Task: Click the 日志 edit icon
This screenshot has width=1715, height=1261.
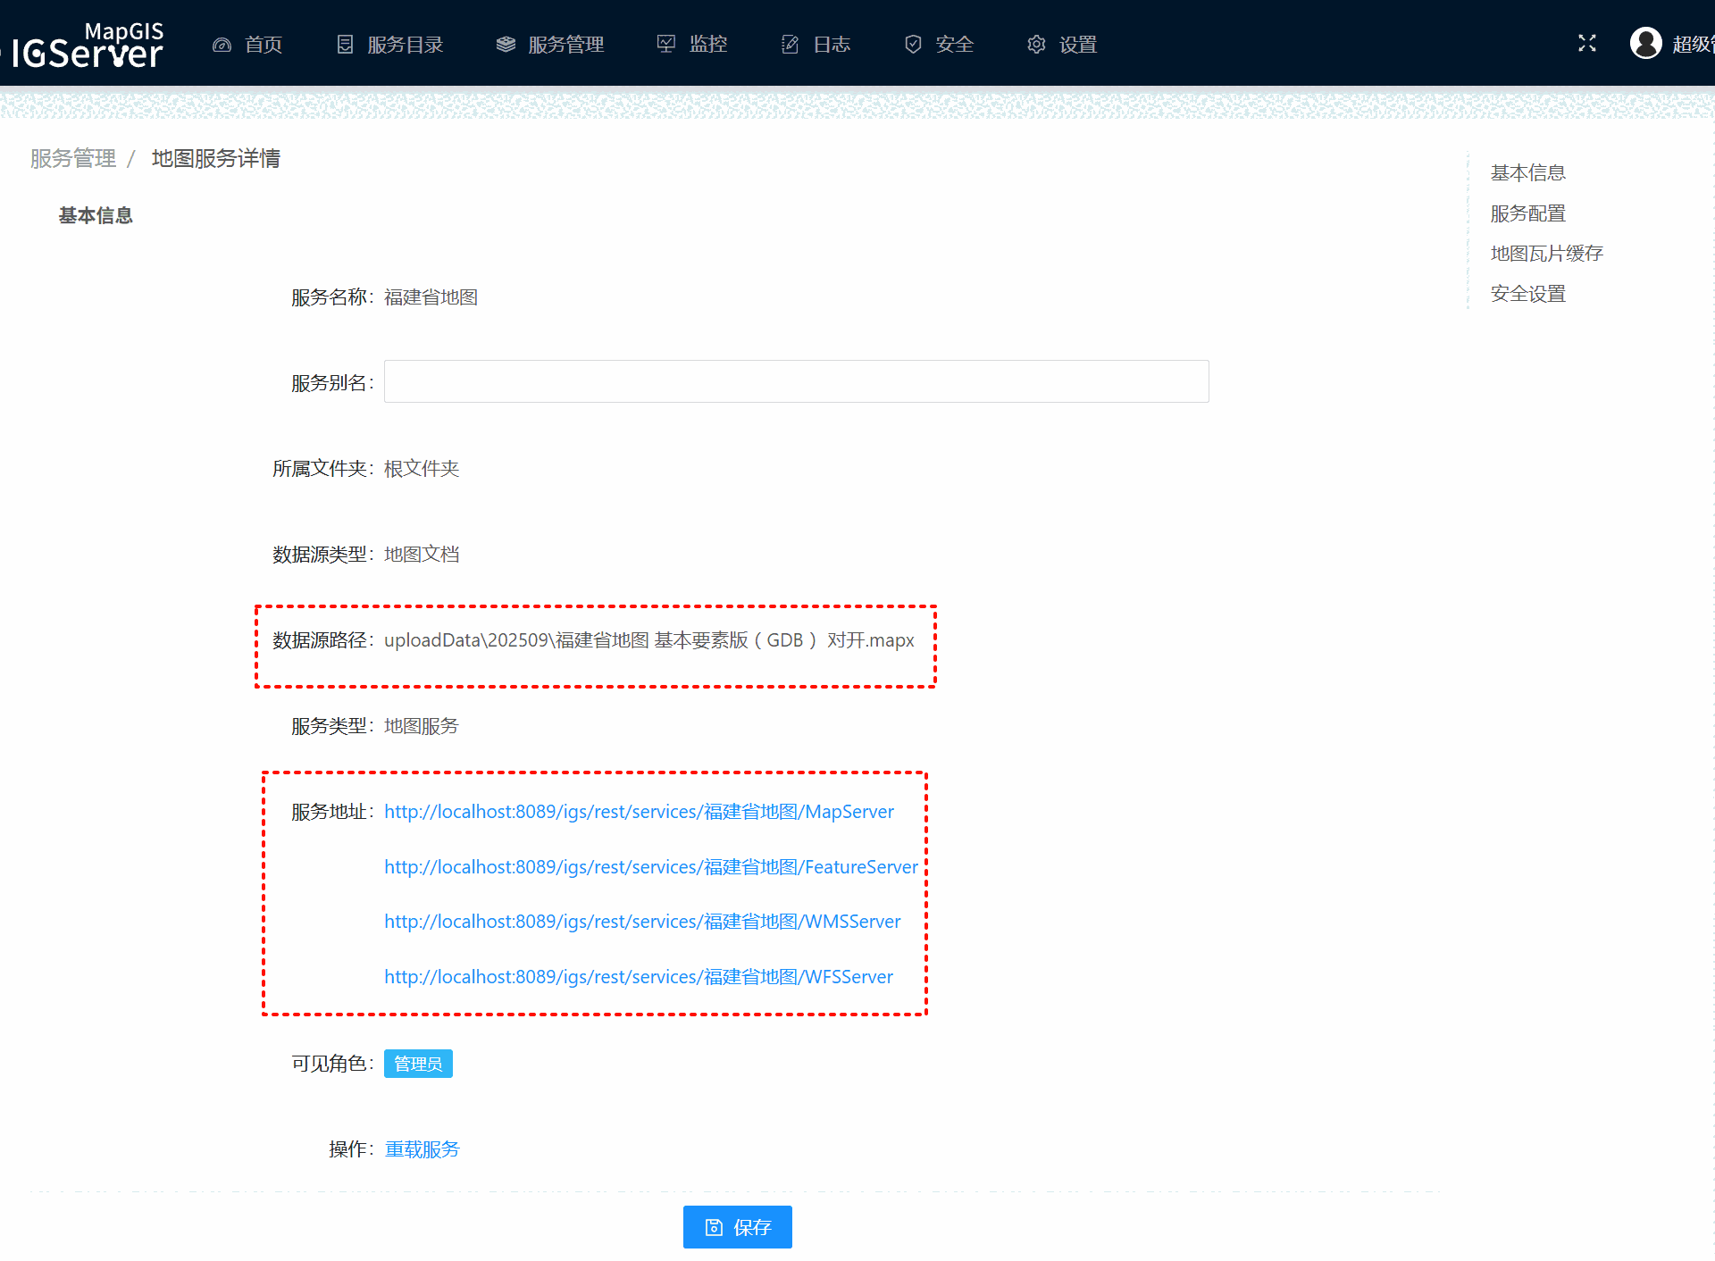Action: pyautogui.click(x=790, y=45)
